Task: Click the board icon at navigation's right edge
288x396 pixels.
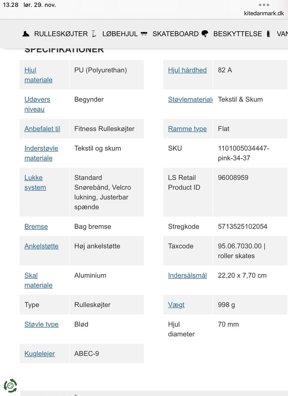Action: click(x=268, y=34)
